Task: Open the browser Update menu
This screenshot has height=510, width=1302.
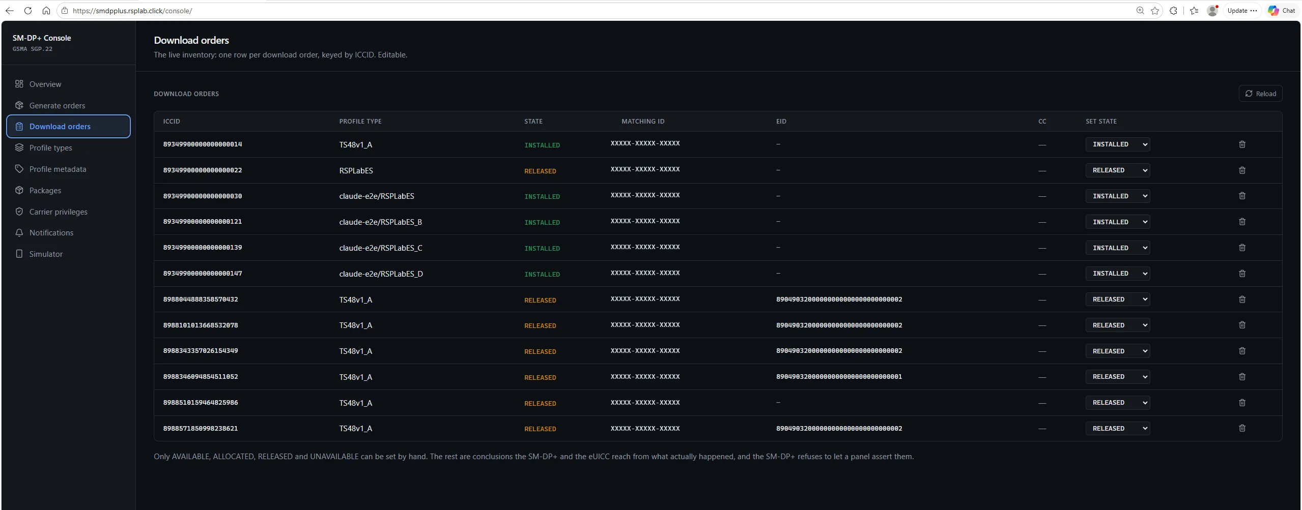Action: coord(1242,11)
